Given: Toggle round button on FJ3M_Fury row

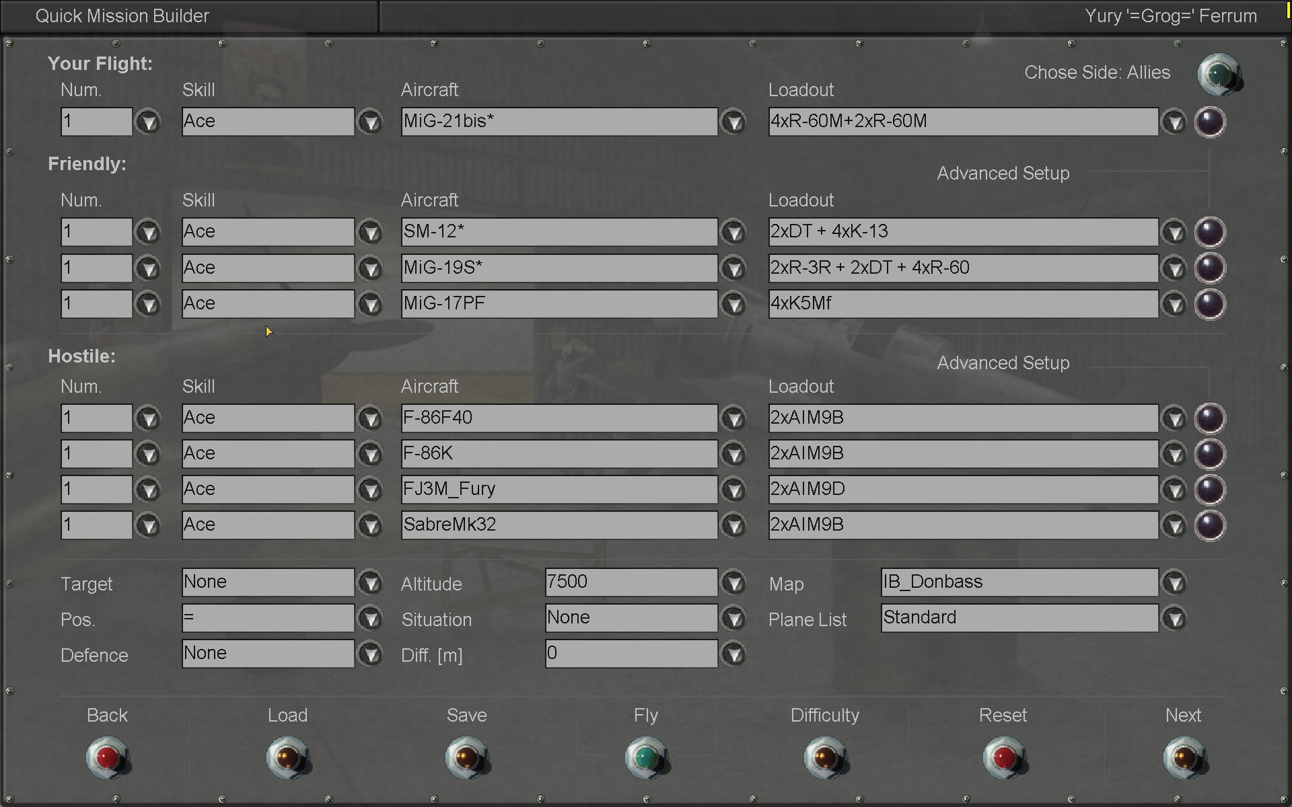Looking at the screenshot, I should pyautogui.click(x=1209, y=490).
